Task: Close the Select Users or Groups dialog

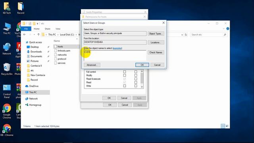Action: point(164,23)
